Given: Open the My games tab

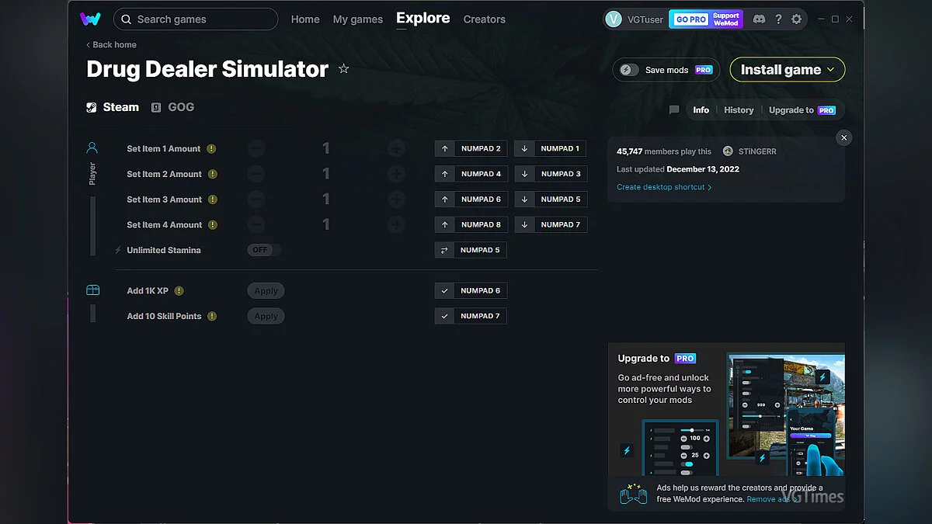Looking at the screenshot, I should (x=357, y=19).
